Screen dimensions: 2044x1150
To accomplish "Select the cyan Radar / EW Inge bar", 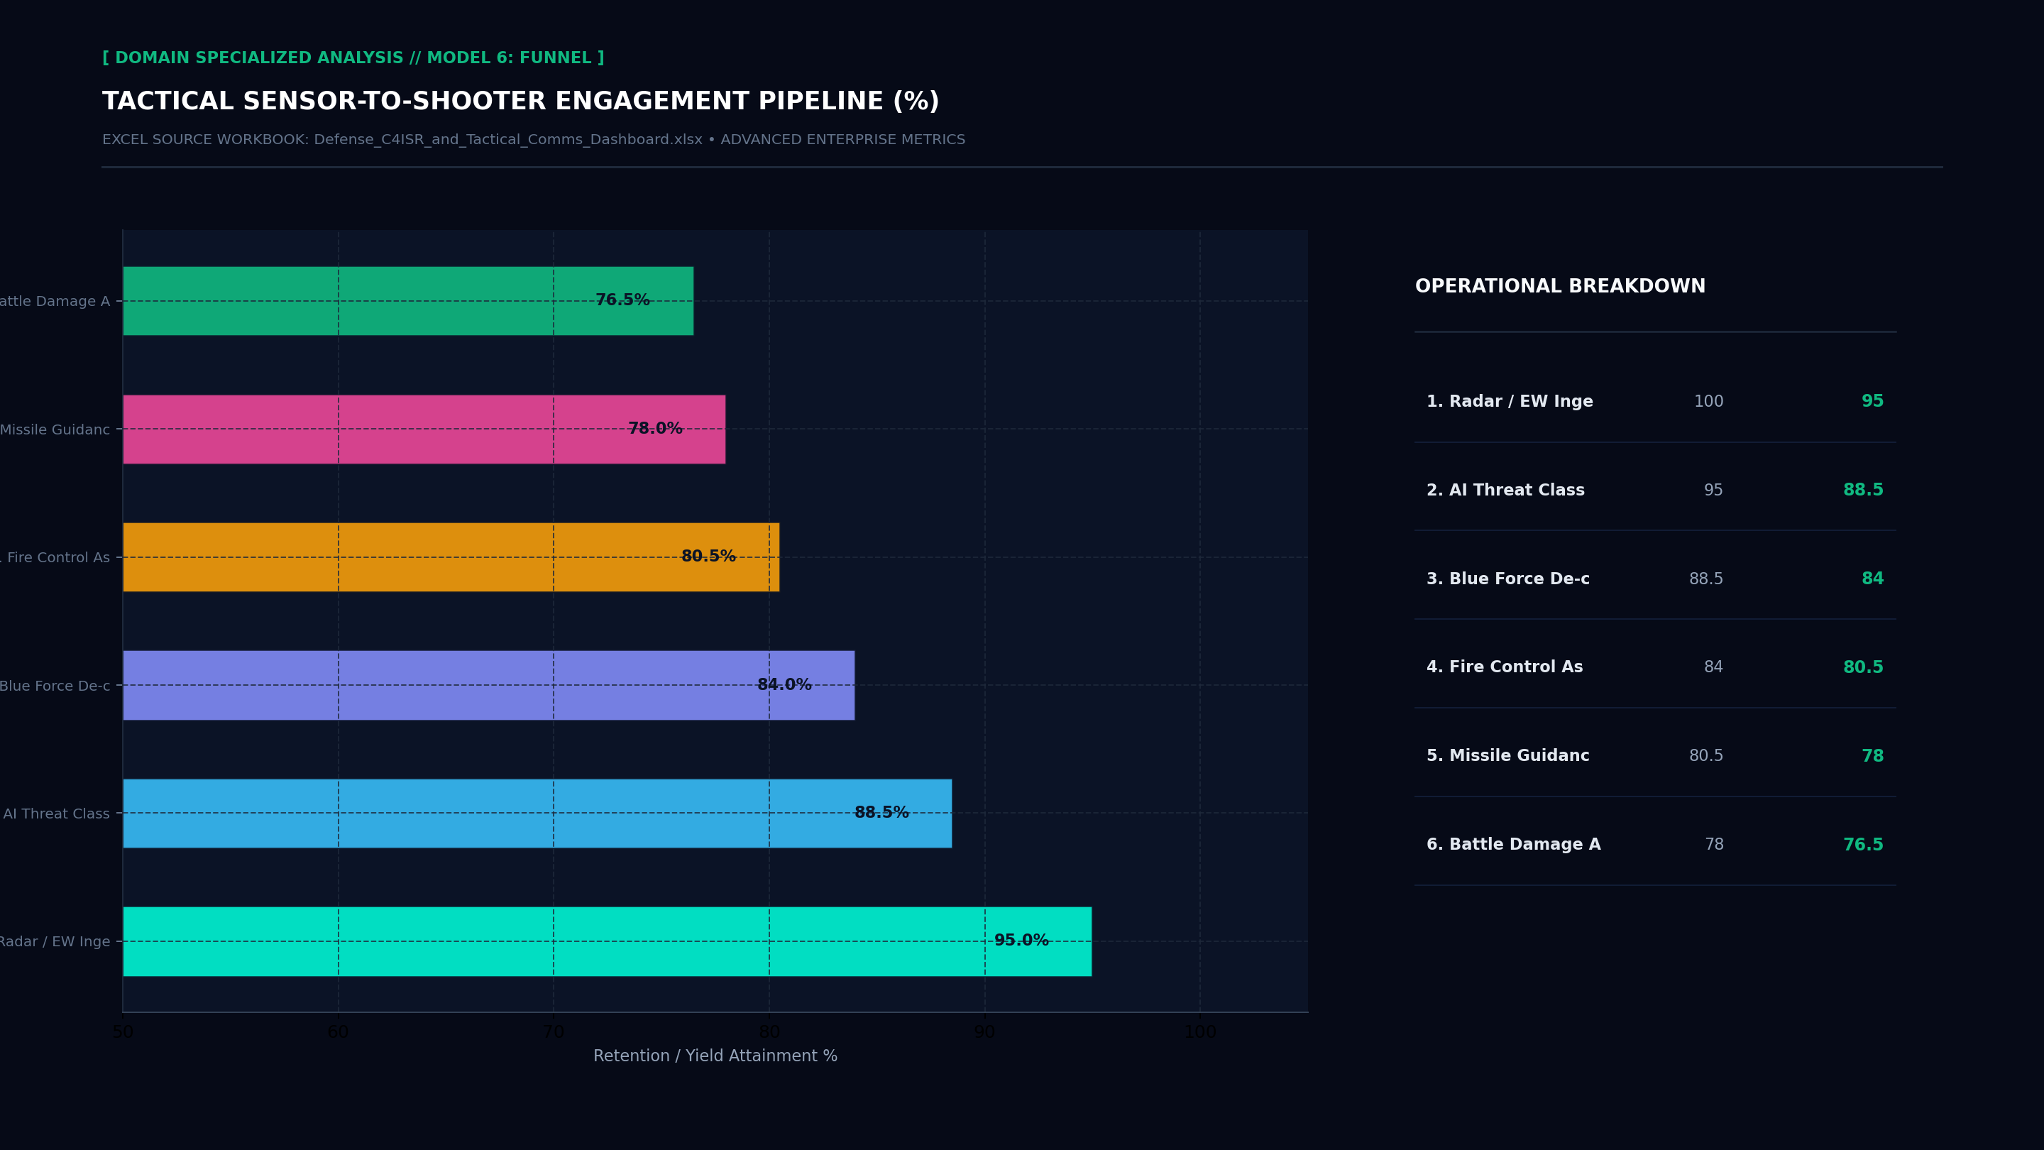I will pyautogui.click(x=607, y=941).
